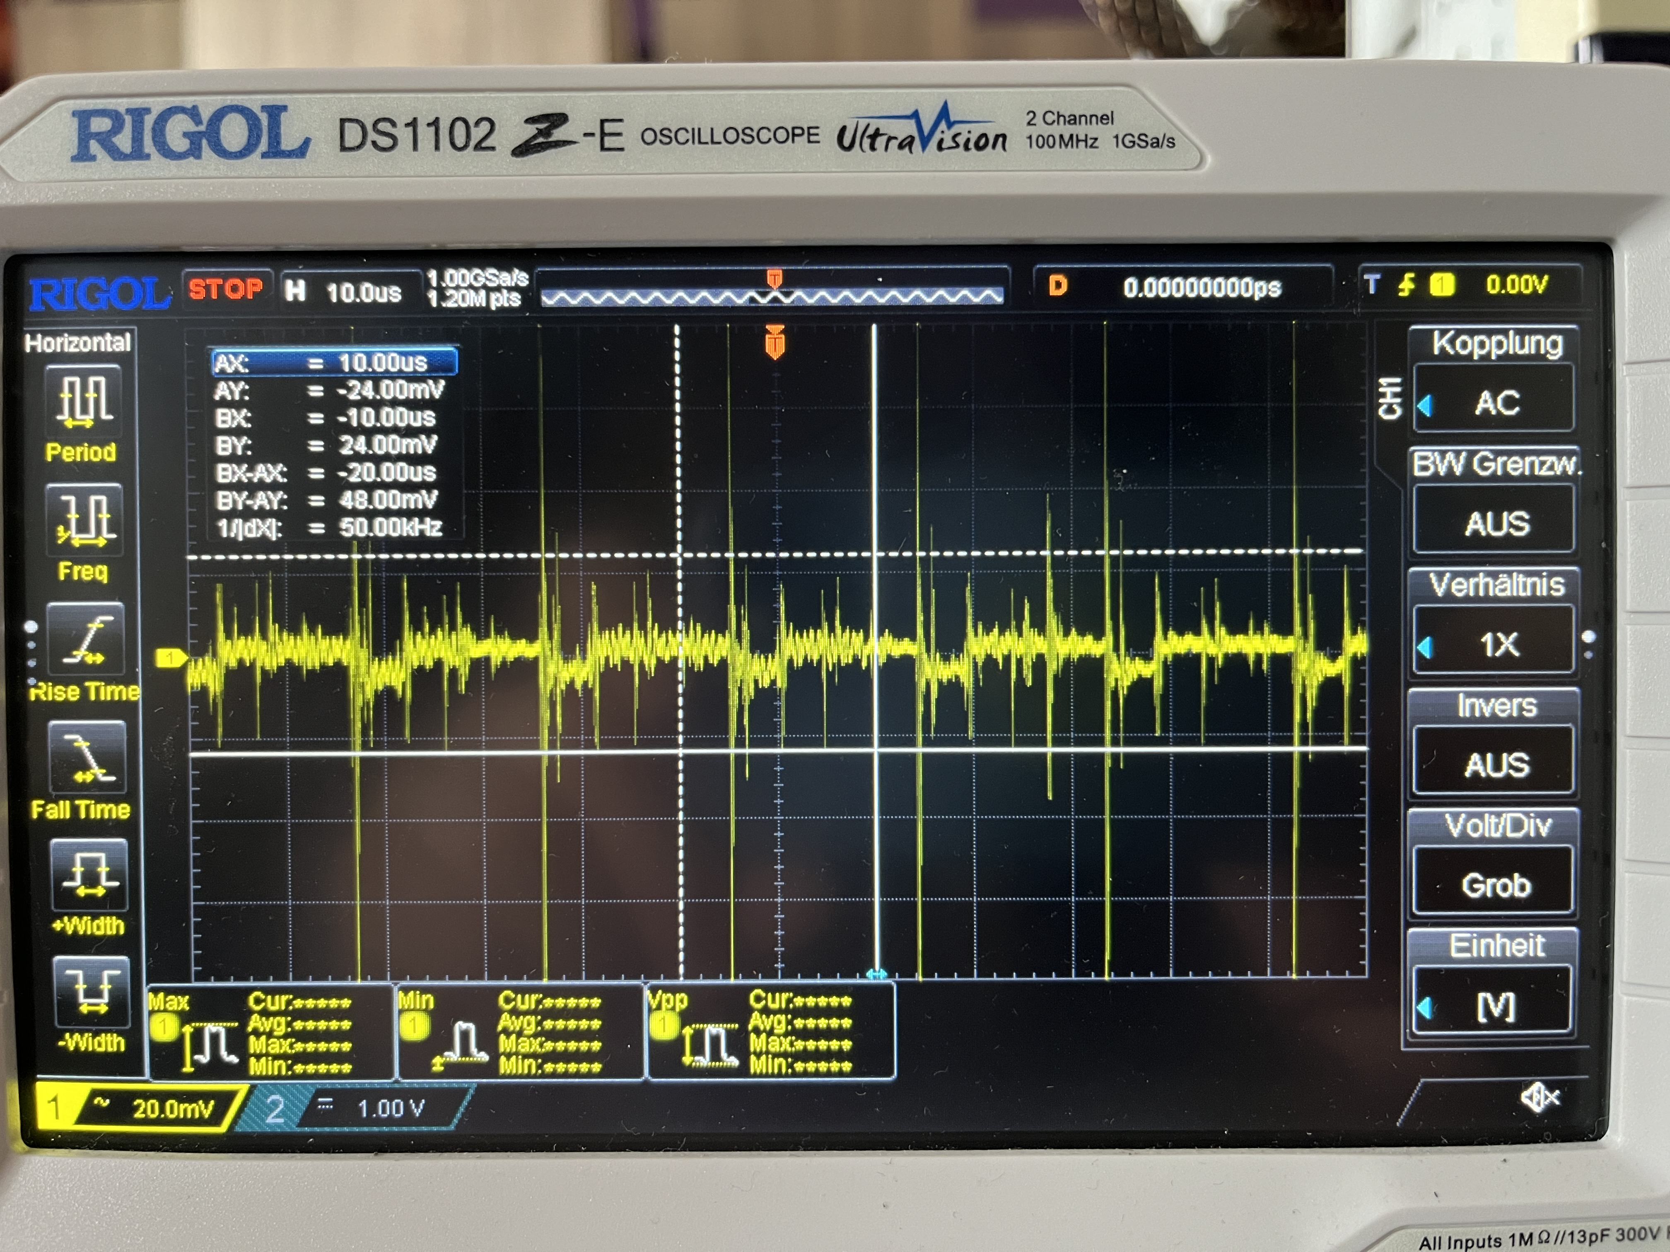Open Kopplung AC selection

coord(1494,402)
